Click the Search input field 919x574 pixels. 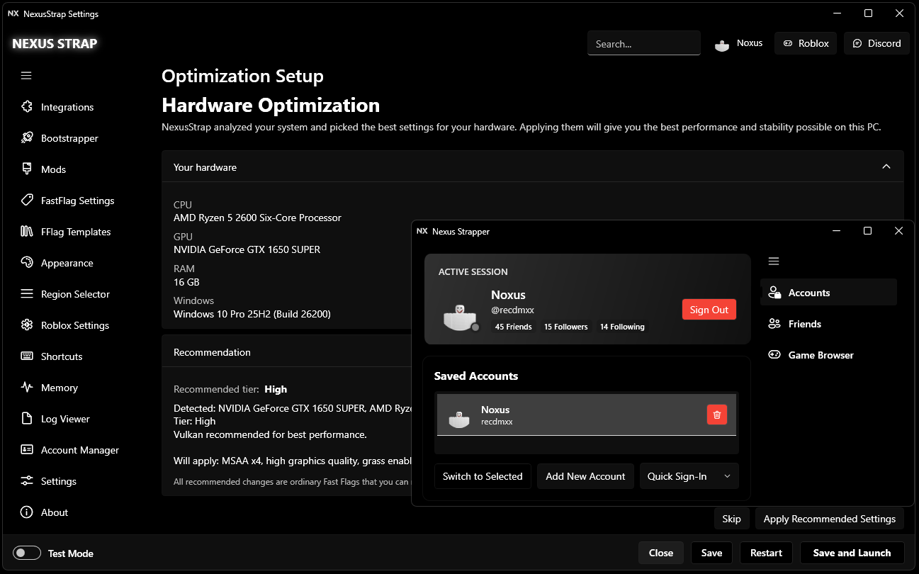coord(644,43)
